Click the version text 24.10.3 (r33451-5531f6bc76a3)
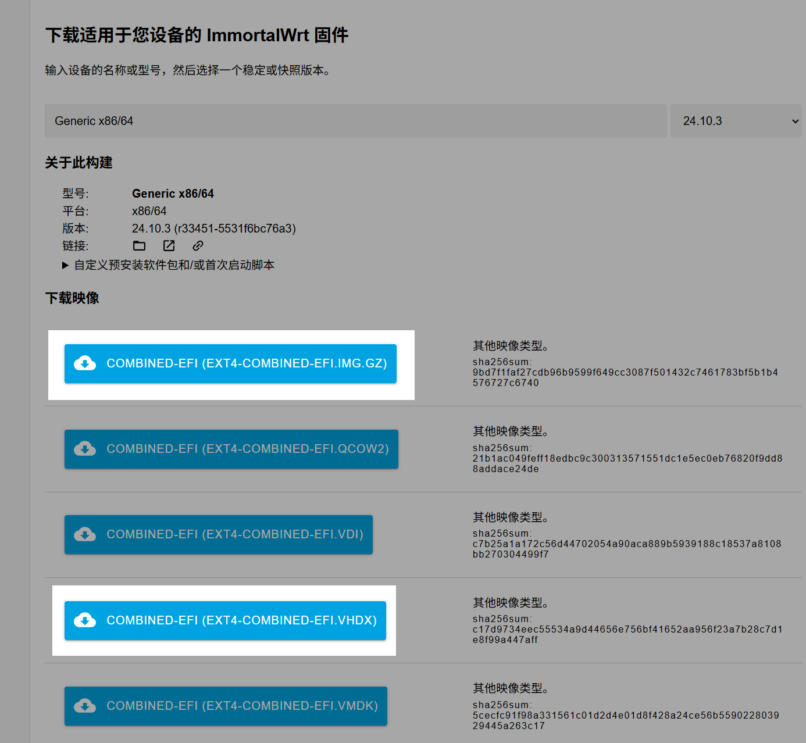Screen dimensions: 806x743 click(x=213, y=228)
